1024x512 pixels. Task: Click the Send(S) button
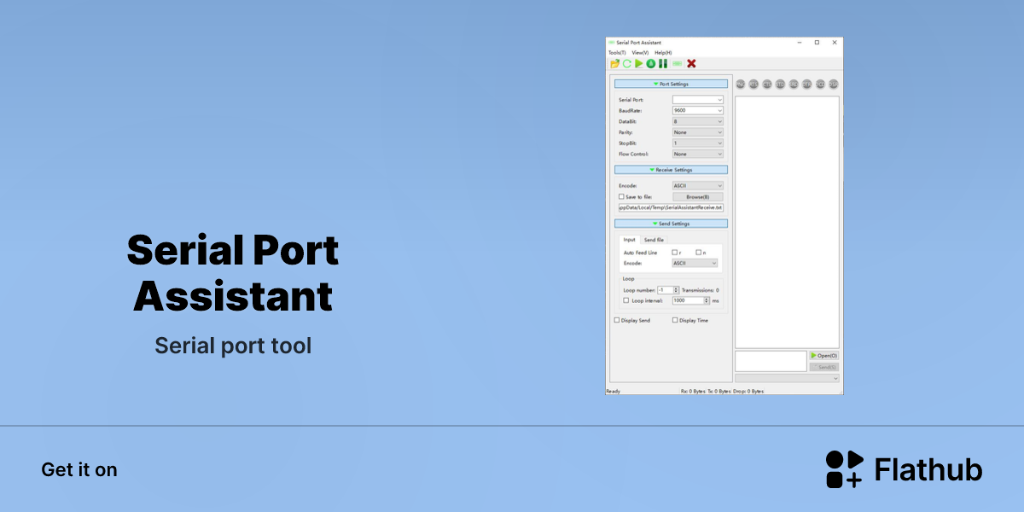[x=824, y=366]
